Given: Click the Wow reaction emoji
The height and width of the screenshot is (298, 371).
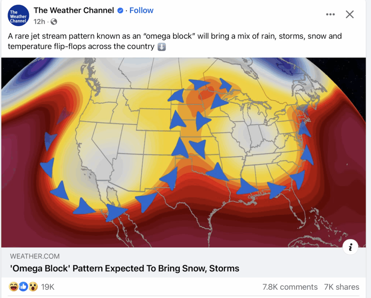Looking at the screenshot, I should [33, 287].
